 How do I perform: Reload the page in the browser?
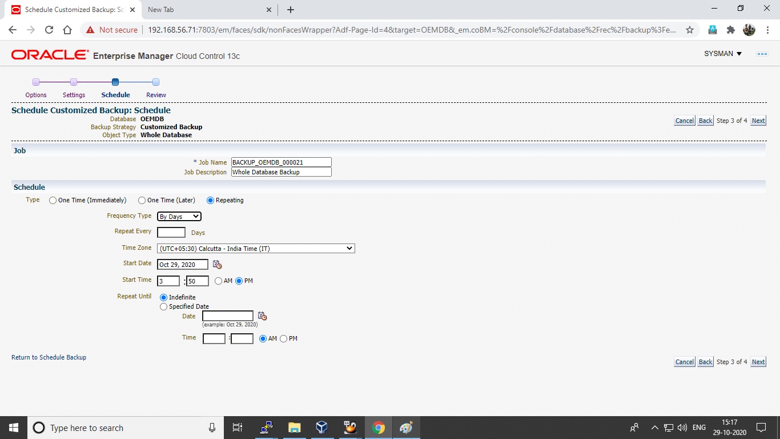click(49, 30)
